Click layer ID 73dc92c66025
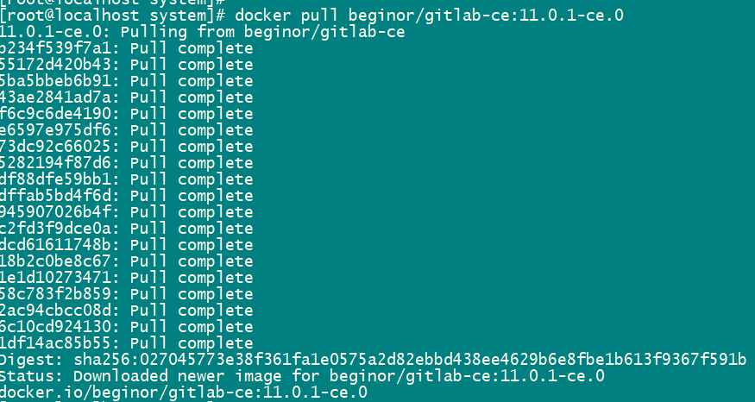This screenshot has height=402, width=755. (x=59, y=147)
